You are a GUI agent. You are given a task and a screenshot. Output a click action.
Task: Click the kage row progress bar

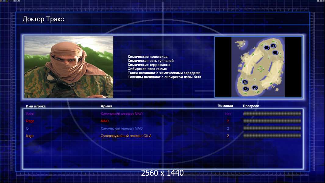pyautogui.click(x=272, y=136)
